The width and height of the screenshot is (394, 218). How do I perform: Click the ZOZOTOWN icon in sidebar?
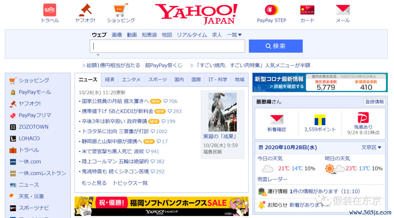pos(13,127)
